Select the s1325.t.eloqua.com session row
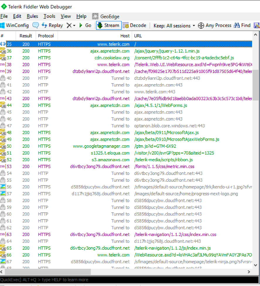 (x=126, y=153)
